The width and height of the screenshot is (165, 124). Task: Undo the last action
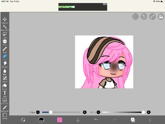pos(96,120)
